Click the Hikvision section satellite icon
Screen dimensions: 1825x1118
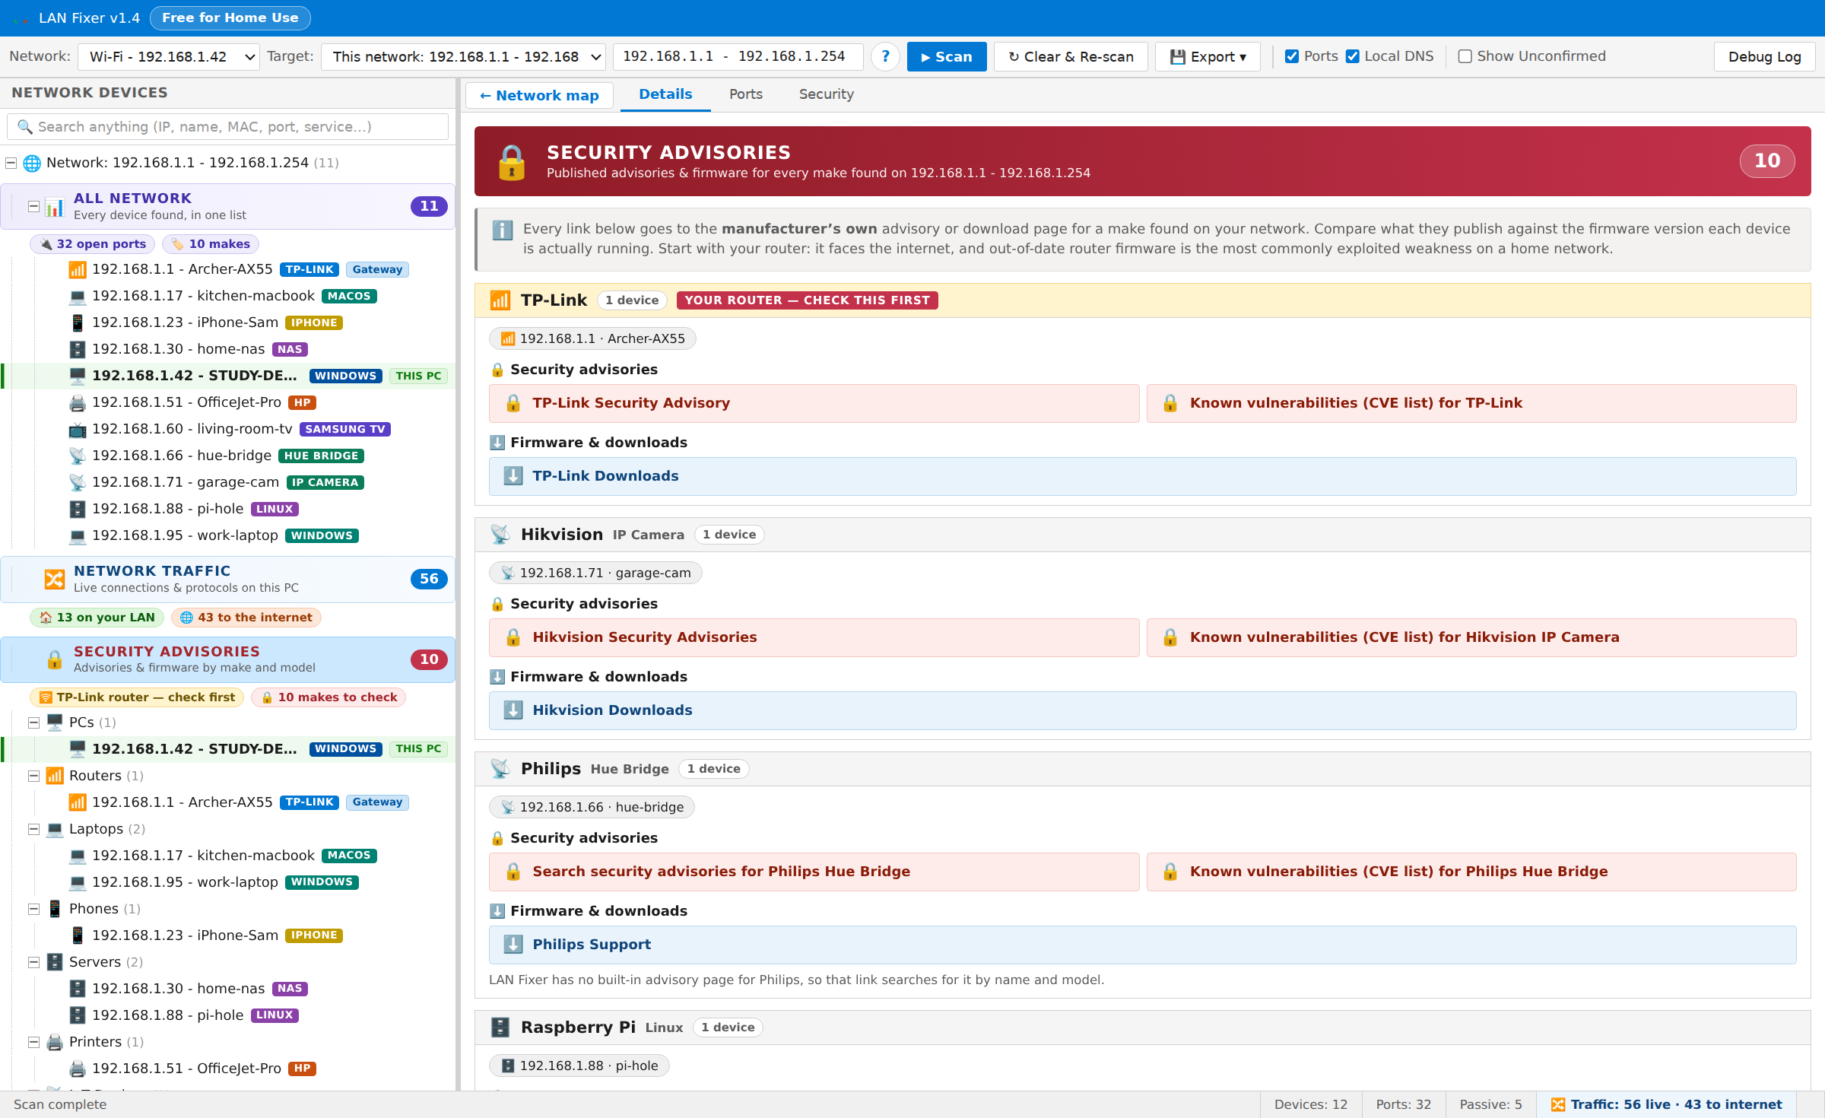click(x=500, y=535)
